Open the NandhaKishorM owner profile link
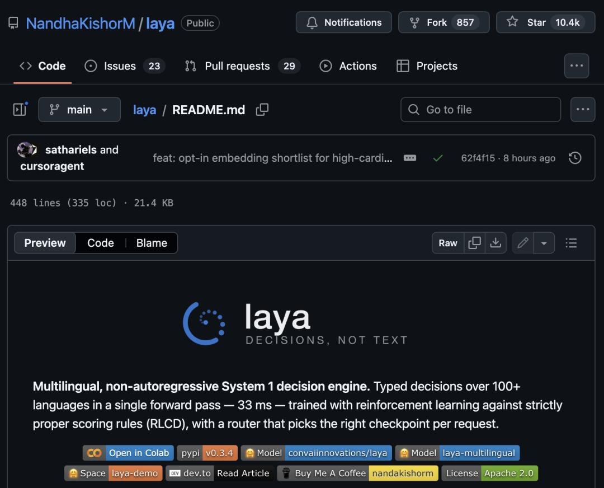The image size is (604, 488). point(81,24)
